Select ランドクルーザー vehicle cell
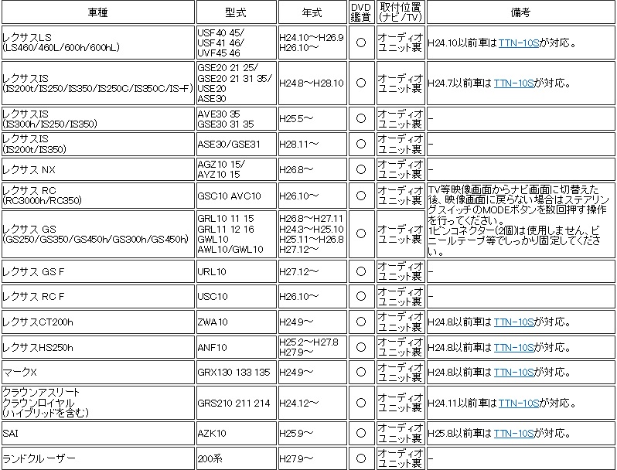 tap(98, 458)
